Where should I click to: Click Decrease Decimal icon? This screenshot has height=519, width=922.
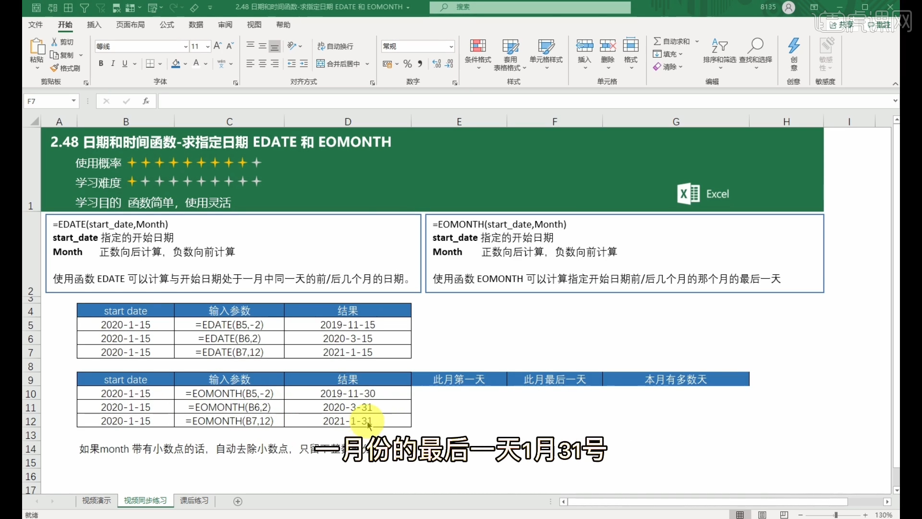[x=449, y=63]
